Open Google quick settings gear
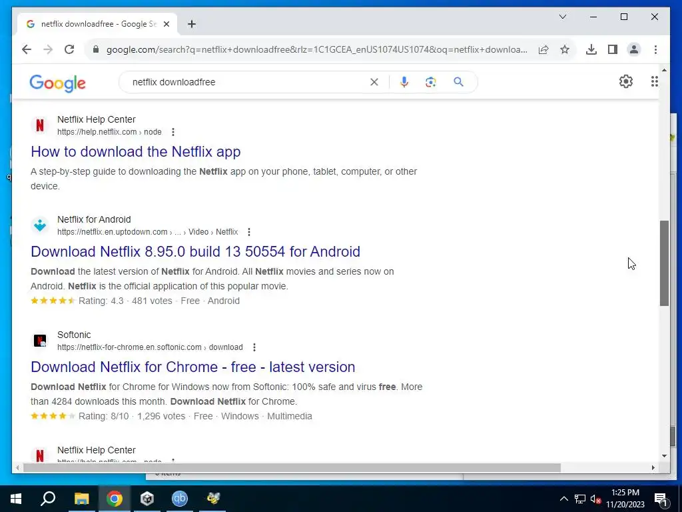 (x=626, y=81)
